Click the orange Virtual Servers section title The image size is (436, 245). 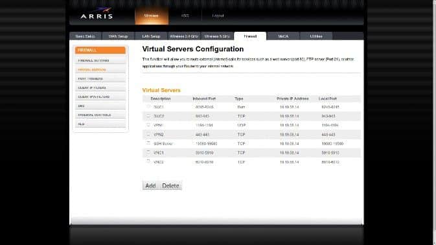tap(161, 90)
